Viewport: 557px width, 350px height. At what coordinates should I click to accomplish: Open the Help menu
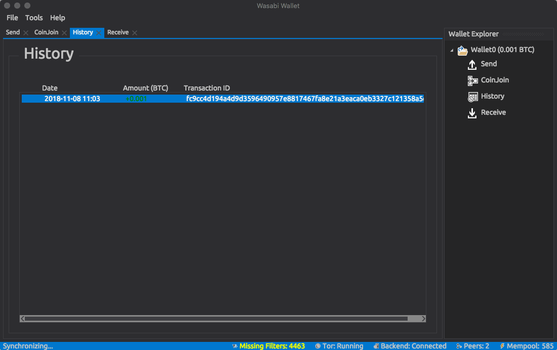coord(58,18)
